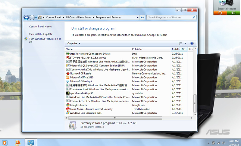Click the Back navigation arrow button

click(26, 17)
